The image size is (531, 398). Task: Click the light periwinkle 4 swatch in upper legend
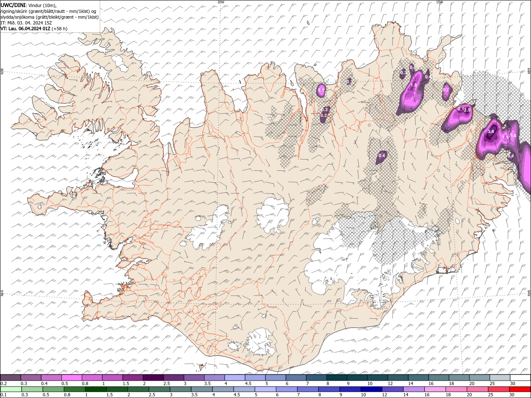click(x=234, y=378)
